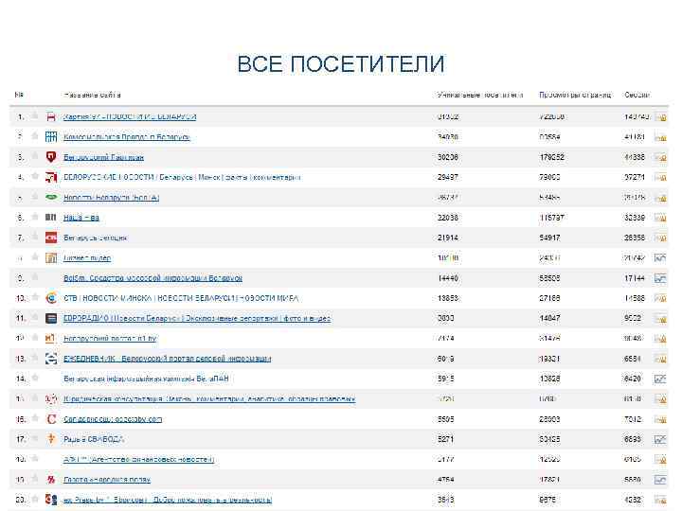
Task: Open the Наша Ніва link
Action: 81,218
